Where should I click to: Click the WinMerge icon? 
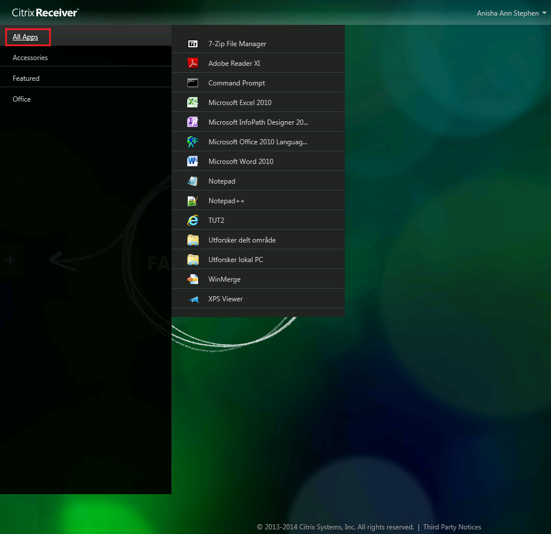[x=192, y=279]
